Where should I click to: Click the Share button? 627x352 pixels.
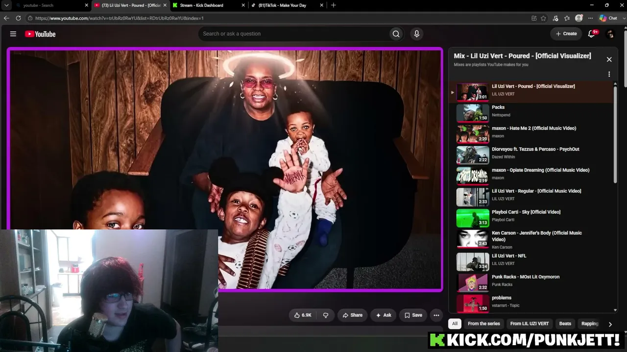coord(353,315)
